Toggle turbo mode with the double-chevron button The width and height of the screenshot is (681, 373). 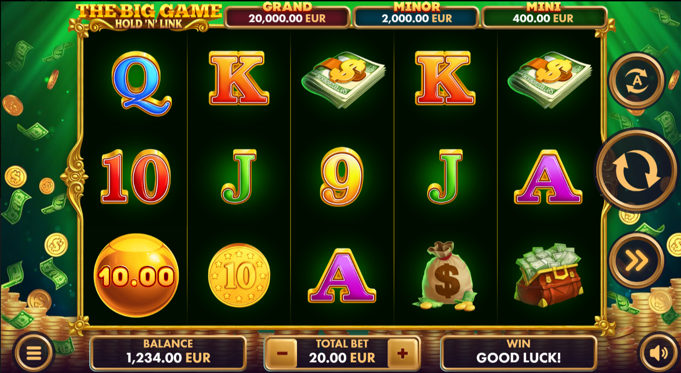coord(636,261)
